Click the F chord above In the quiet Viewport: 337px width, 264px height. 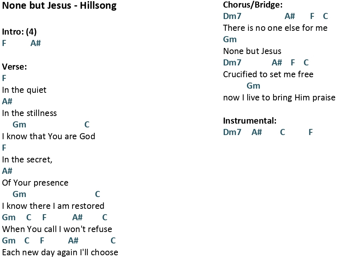click(4, 78)
